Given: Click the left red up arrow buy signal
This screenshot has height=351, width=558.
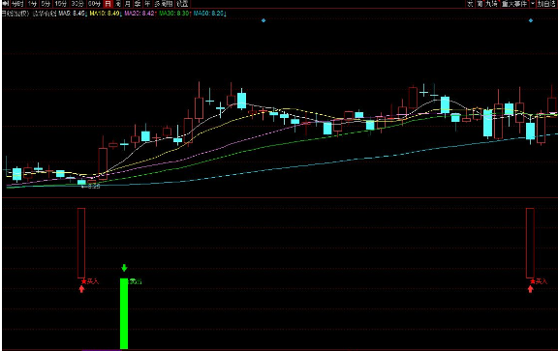Looking at the screenshot, I should point(81,289).
